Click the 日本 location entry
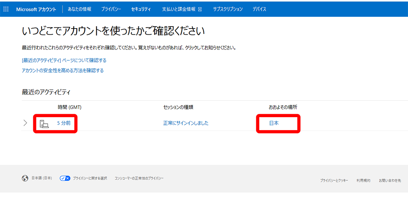 click(274, 123)
